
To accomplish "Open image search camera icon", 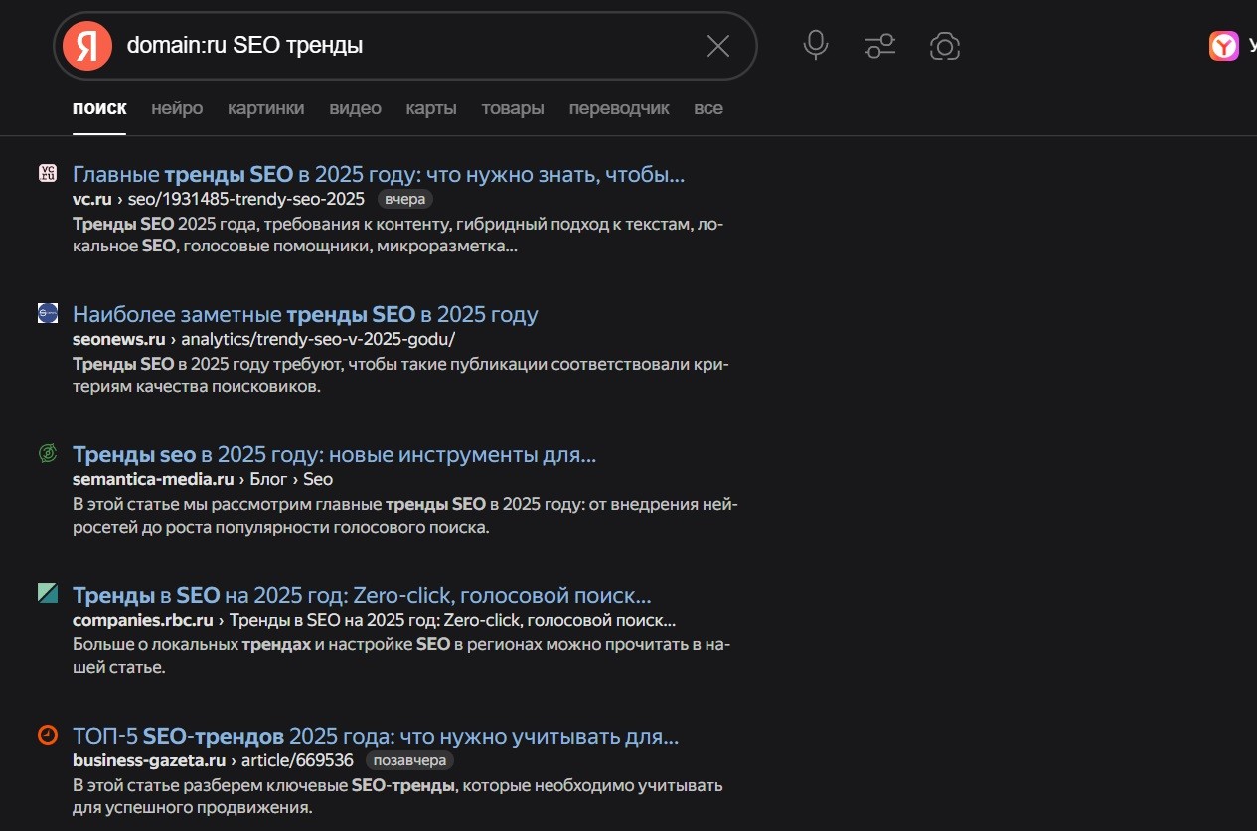I will coord(945,46).
